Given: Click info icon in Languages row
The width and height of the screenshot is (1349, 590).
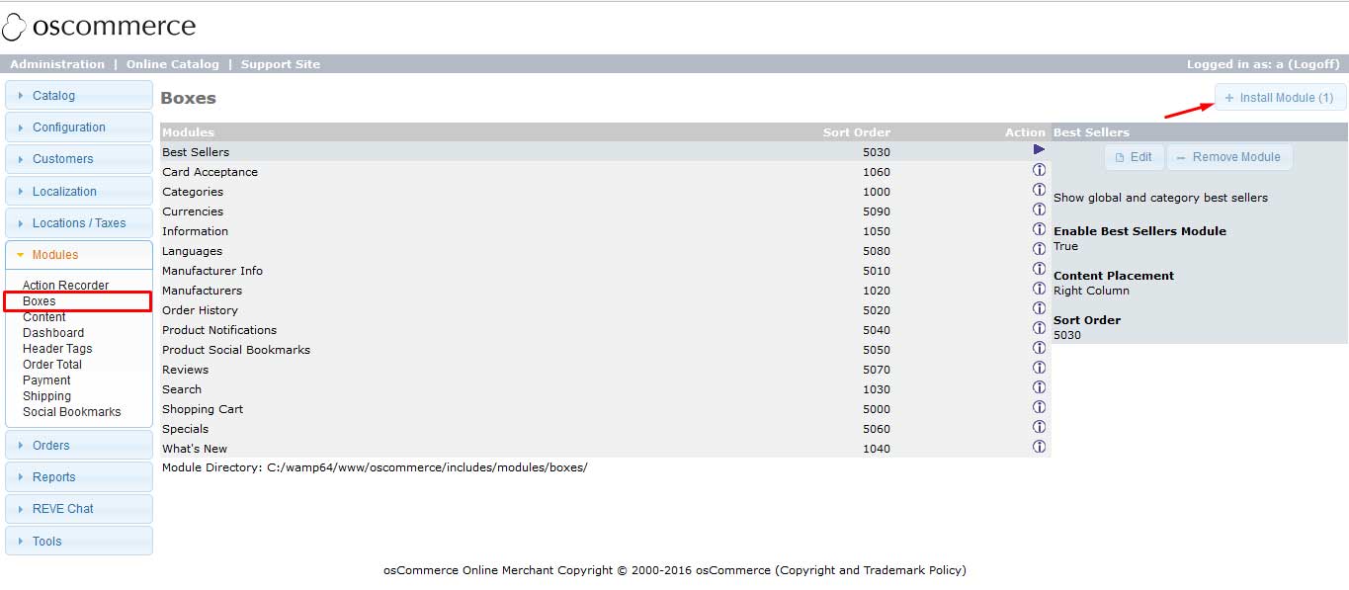Looking at the screenshot, I should (x=1039, y=249).
